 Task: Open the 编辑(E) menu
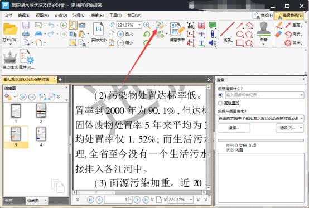[x=24, y=16]
